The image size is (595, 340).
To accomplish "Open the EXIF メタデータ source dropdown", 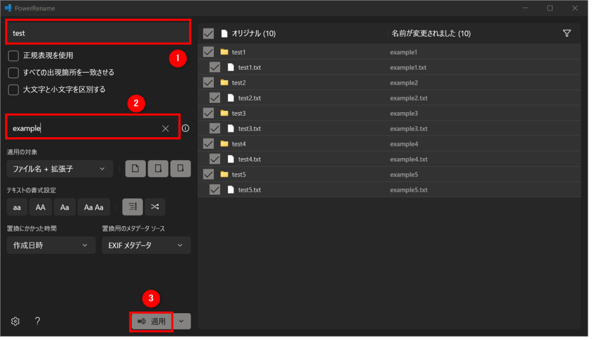I will coord(146,245).
